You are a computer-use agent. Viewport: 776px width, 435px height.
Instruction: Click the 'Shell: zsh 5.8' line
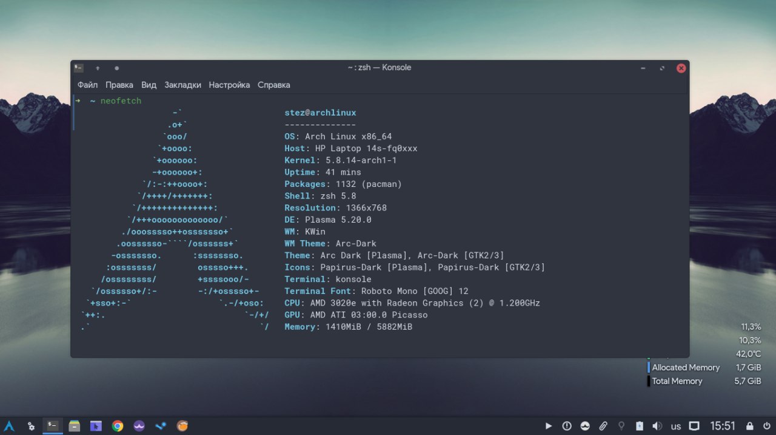click(320, 196)
